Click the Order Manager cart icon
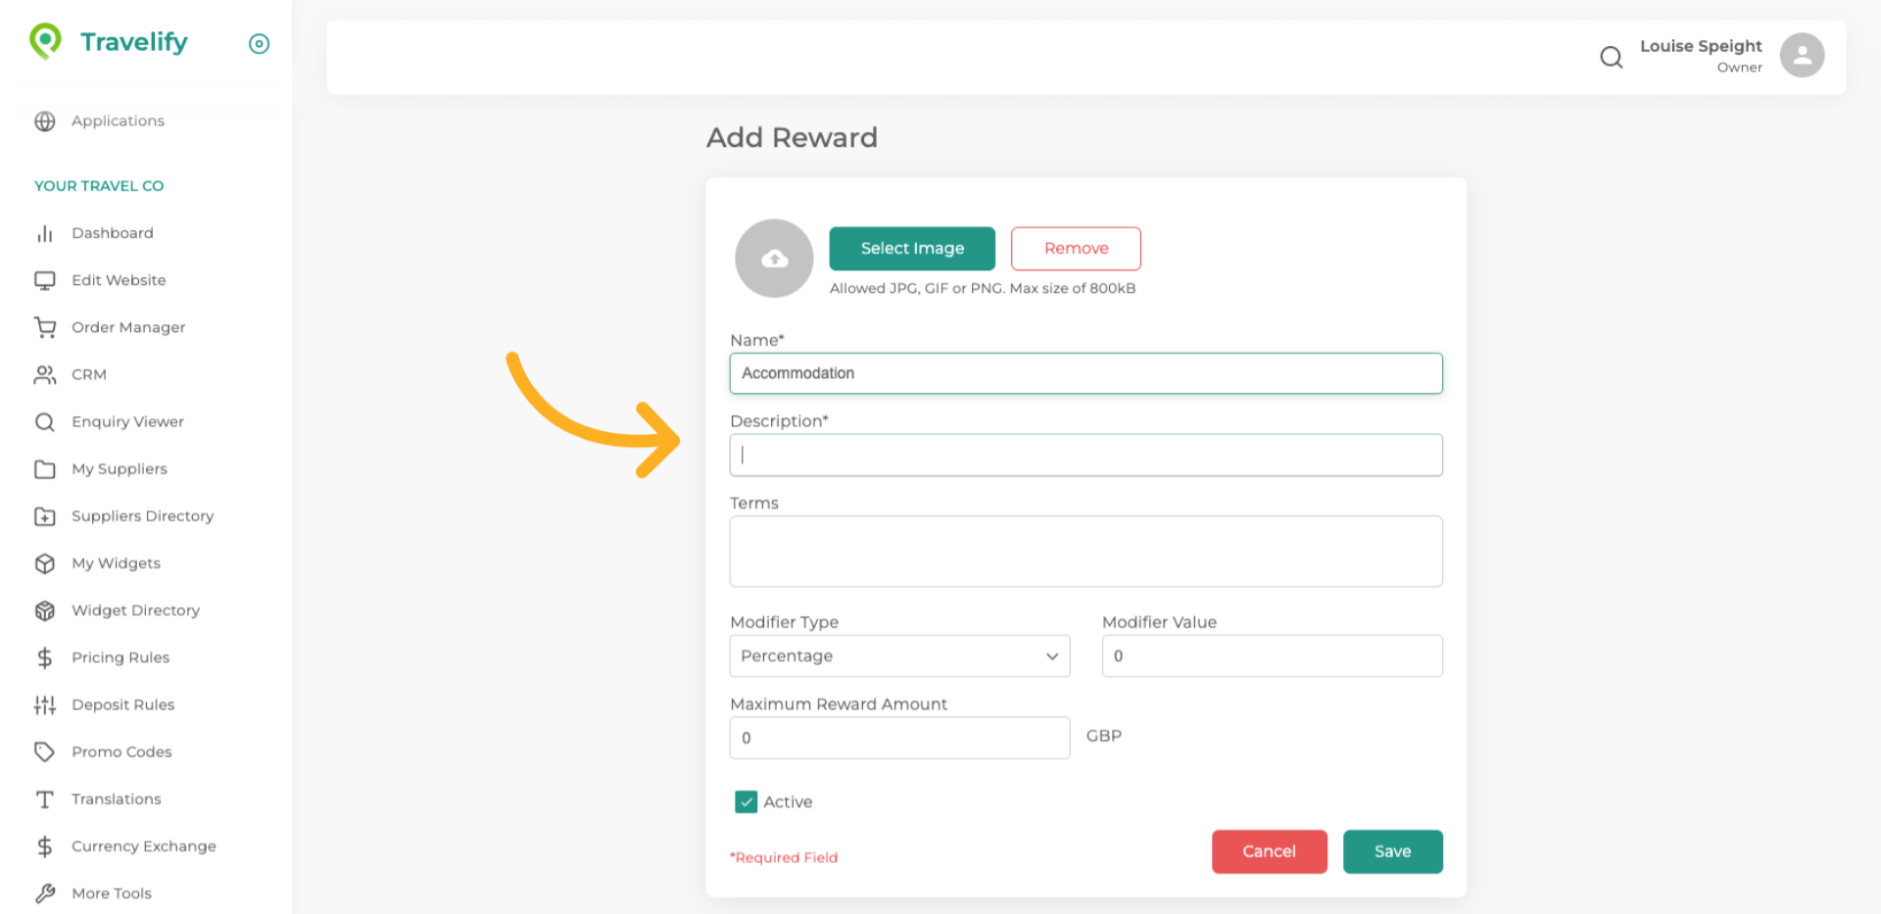 (45, 327)
